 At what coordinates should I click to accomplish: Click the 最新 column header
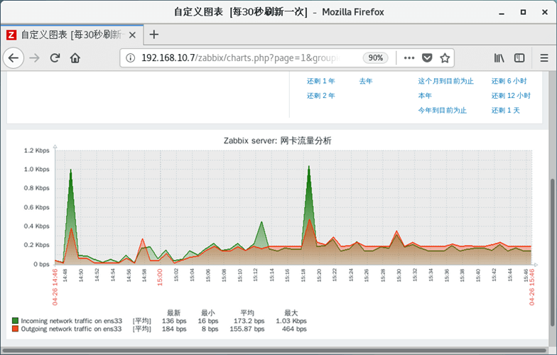tap(173, 312)
